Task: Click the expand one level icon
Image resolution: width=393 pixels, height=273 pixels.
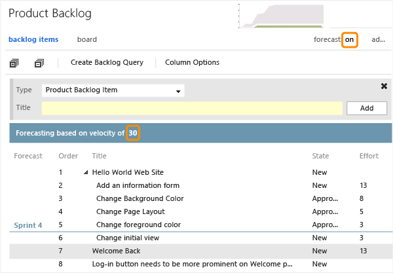Action: coord(14,63)
